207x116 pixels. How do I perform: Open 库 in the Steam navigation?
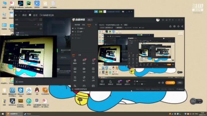click(x=30, y=15)
